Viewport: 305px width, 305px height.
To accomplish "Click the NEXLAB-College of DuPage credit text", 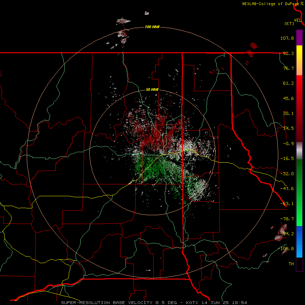I will (x=270, y=4).
